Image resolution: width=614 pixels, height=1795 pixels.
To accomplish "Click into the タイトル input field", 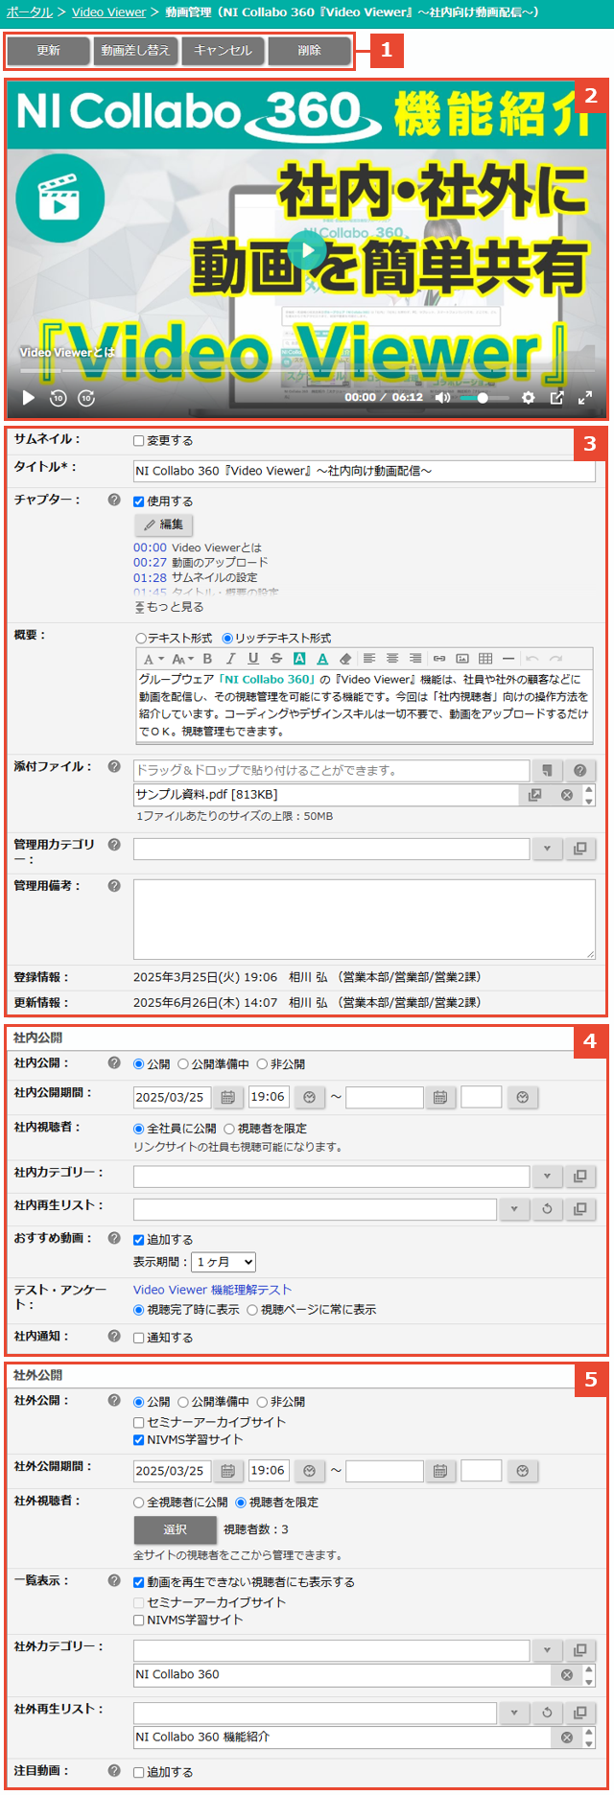I will [x=365, y=471].
